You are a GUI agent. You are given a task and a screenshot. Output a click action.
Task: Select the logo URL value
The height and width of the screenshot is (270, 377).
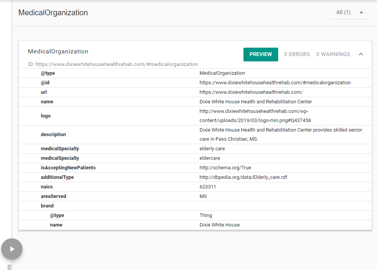coord(255,116)
